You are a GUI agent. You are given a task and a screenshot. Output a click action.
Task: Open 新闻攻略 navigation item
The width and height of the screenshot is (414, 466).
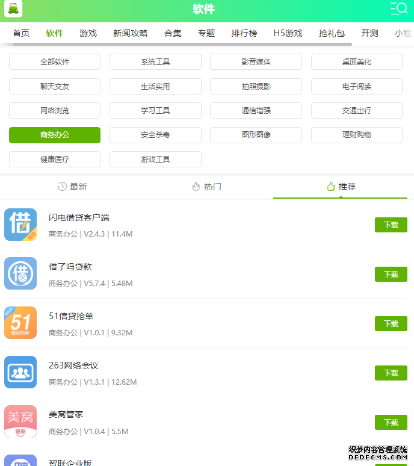coord(131,33)
